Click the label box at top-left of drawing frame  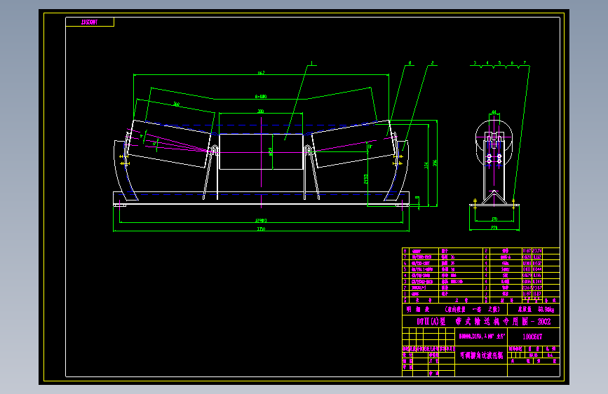click(x=90, y=22)
